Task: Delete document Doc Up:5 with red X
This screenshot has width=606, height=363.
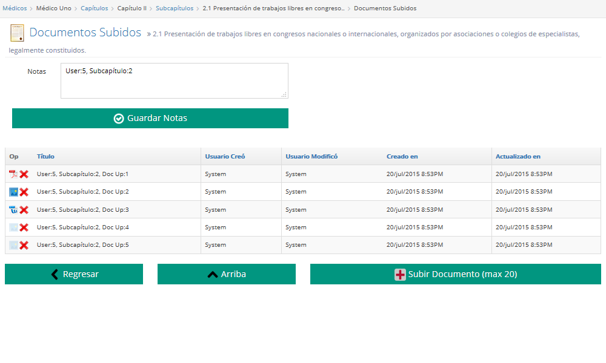Action: (x=24, y=245)
